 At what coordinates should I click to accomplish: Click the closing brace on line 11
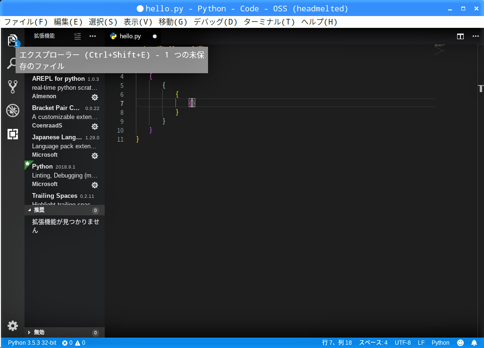click(x=137, y=139)
